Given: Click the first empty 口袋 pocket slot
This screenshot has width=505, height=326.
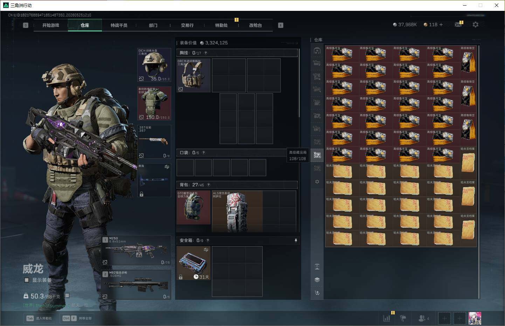Looking at the screenshot, I should pos(185,168).
